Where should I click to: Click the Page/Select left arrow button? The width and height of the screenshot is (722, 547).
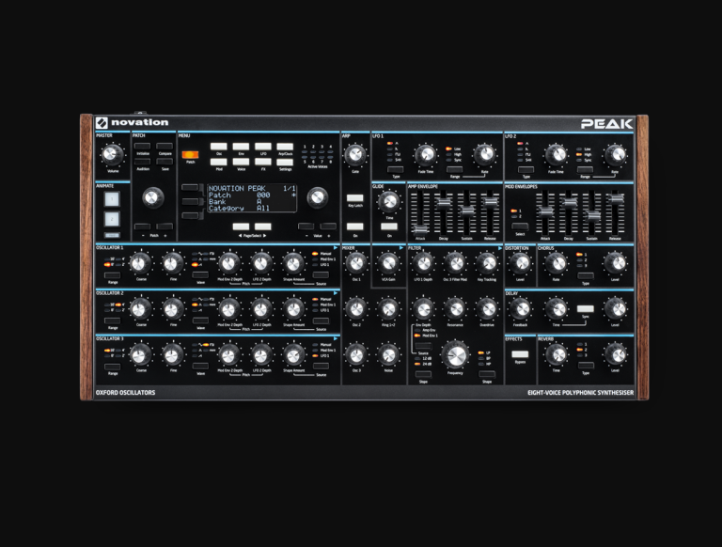point(241,227)
